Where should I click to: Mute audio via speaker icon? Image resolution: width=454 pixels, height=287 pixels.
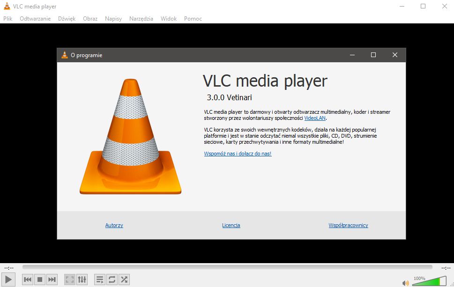coord(406,283)
